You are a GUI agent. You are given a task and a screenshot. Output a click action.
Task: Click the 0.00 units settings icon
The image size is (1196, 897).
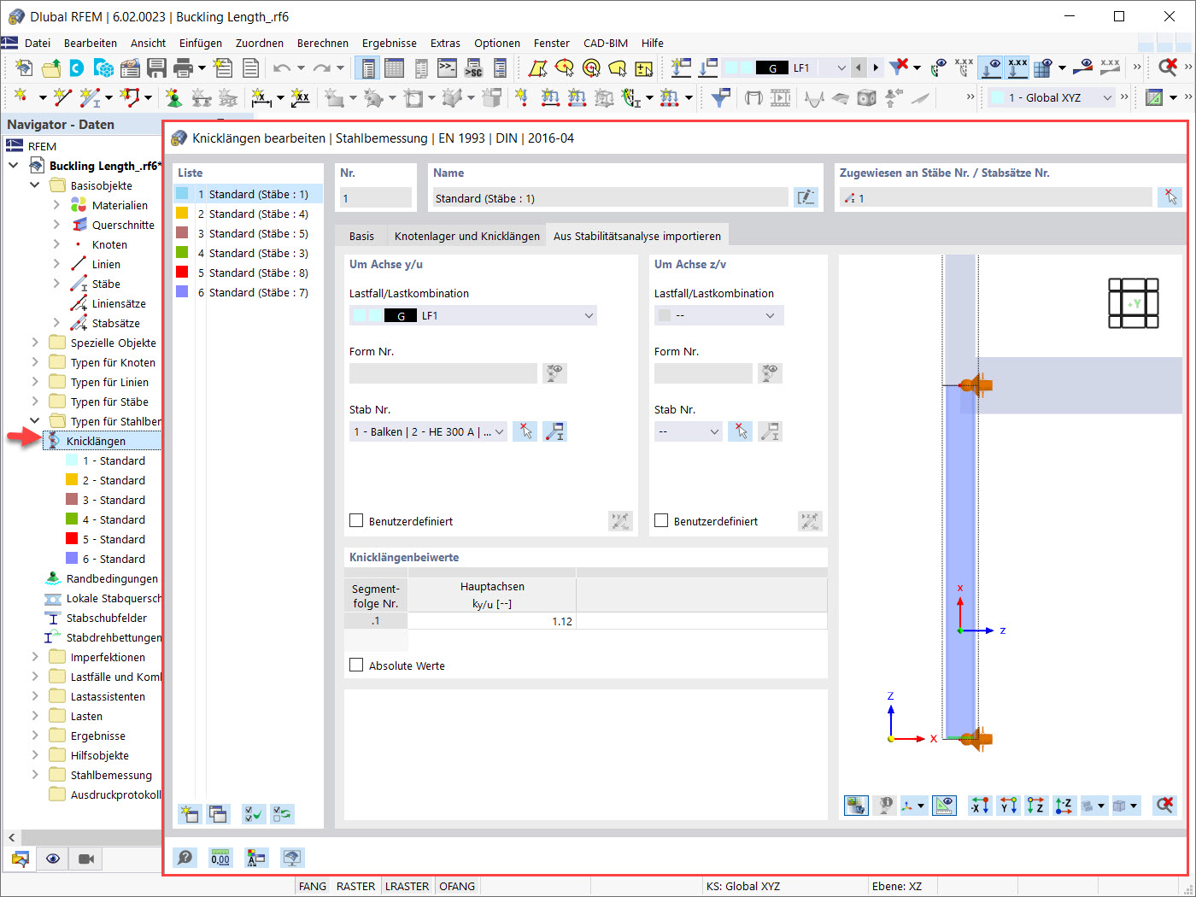(220, 858)
